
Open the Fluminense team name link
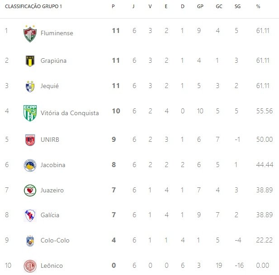57,33
